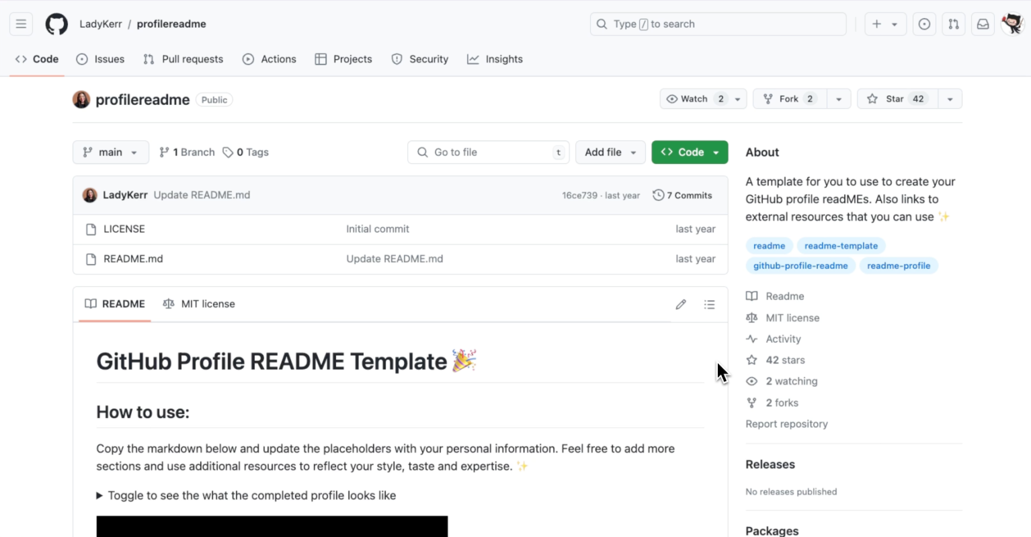Viewport: 1031px width, 537px height.
Task: Open the readme-template topic link
Action: [x=840, y=245]
